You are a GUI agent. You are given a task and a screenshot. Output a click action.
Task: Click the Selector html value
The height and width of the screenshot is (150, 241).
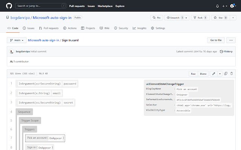[x=204, y=105]
